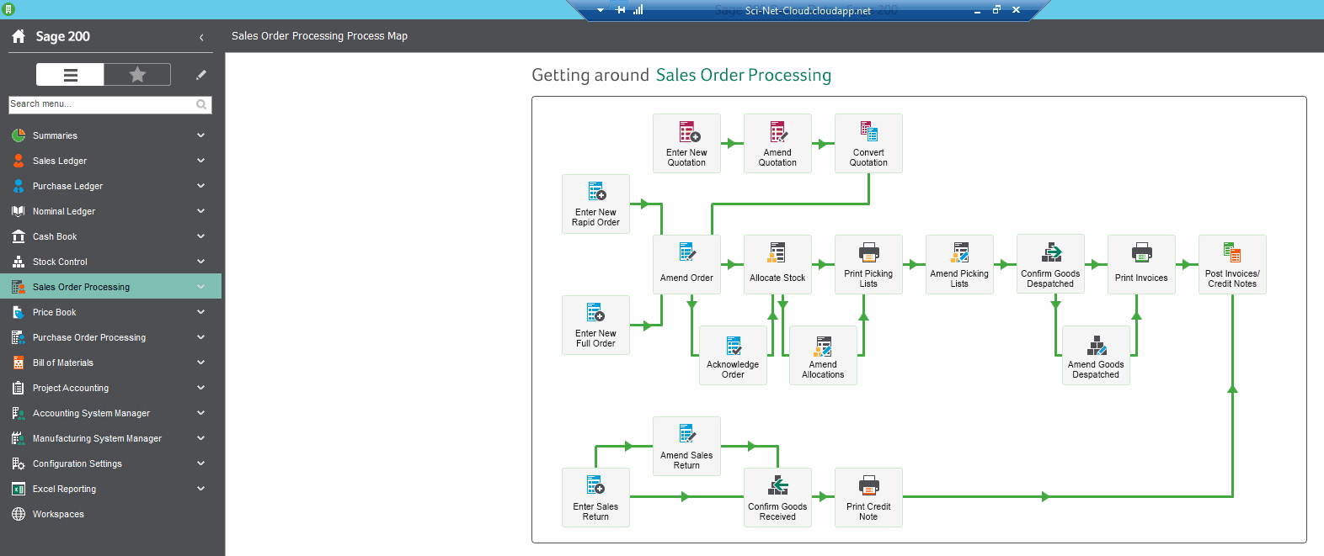
Task: Open the Enter Sales Return tile
Action: click(x=595, y=497)
